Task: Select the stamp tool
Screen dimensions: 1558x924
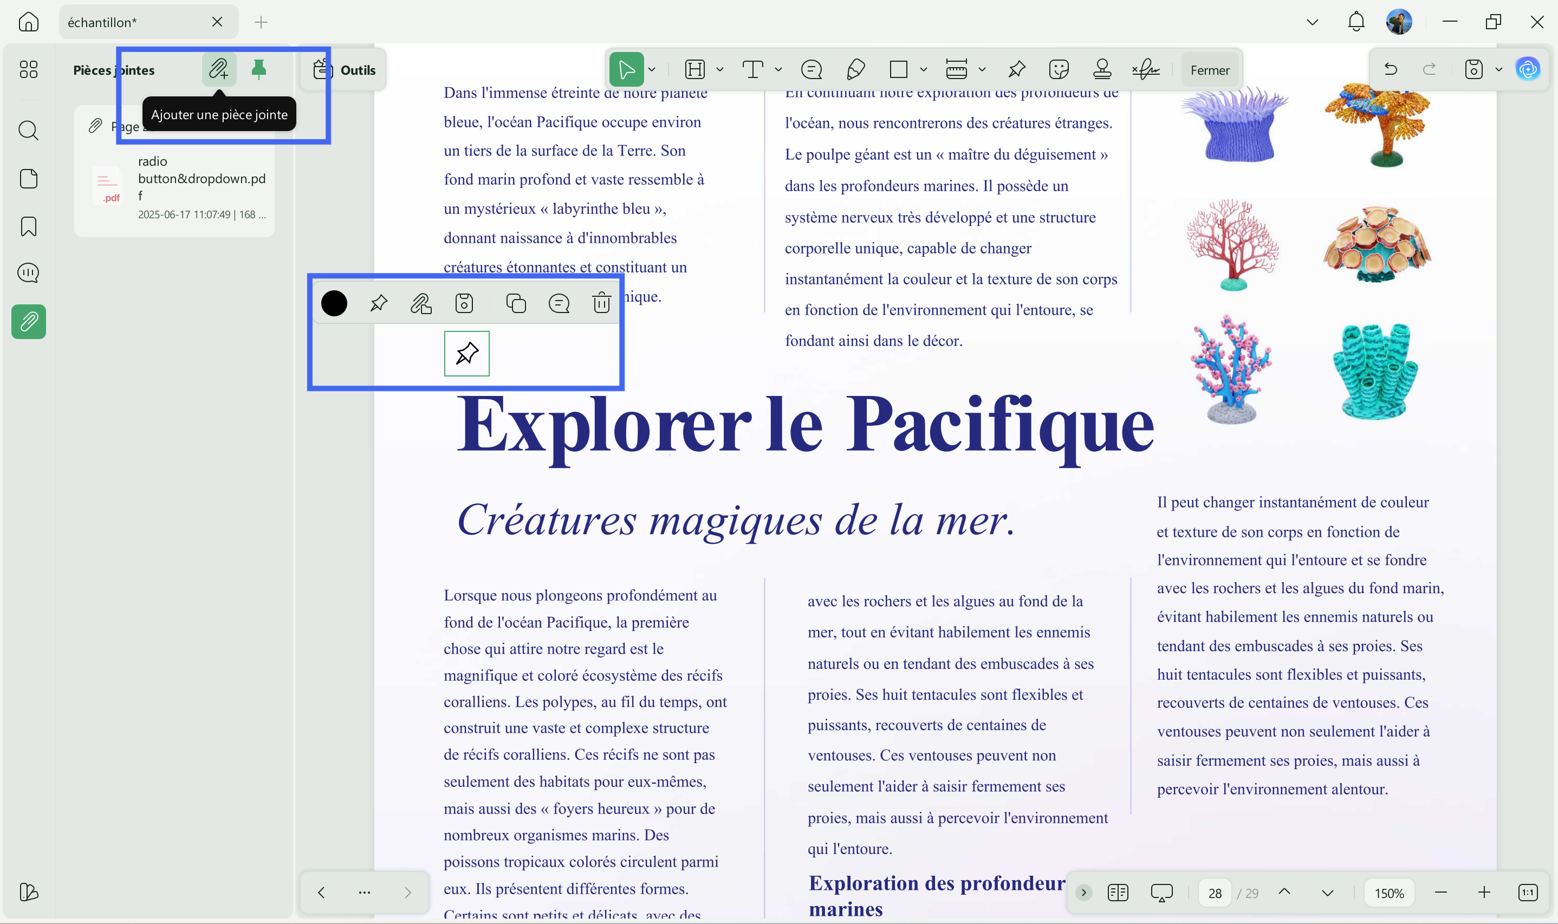Action: point(1102,70)
